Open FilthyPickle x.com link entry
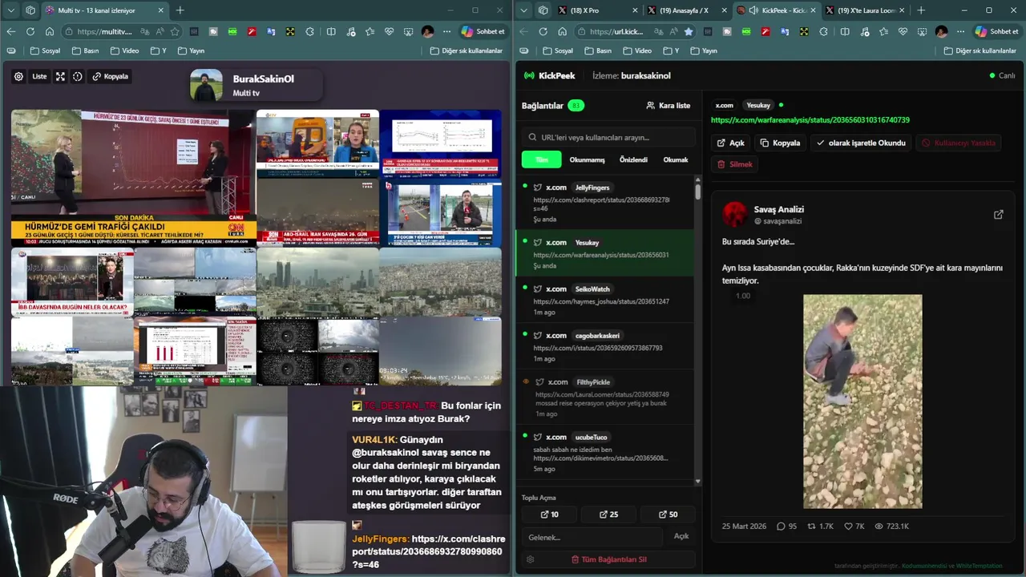 (x=604, y=397)
